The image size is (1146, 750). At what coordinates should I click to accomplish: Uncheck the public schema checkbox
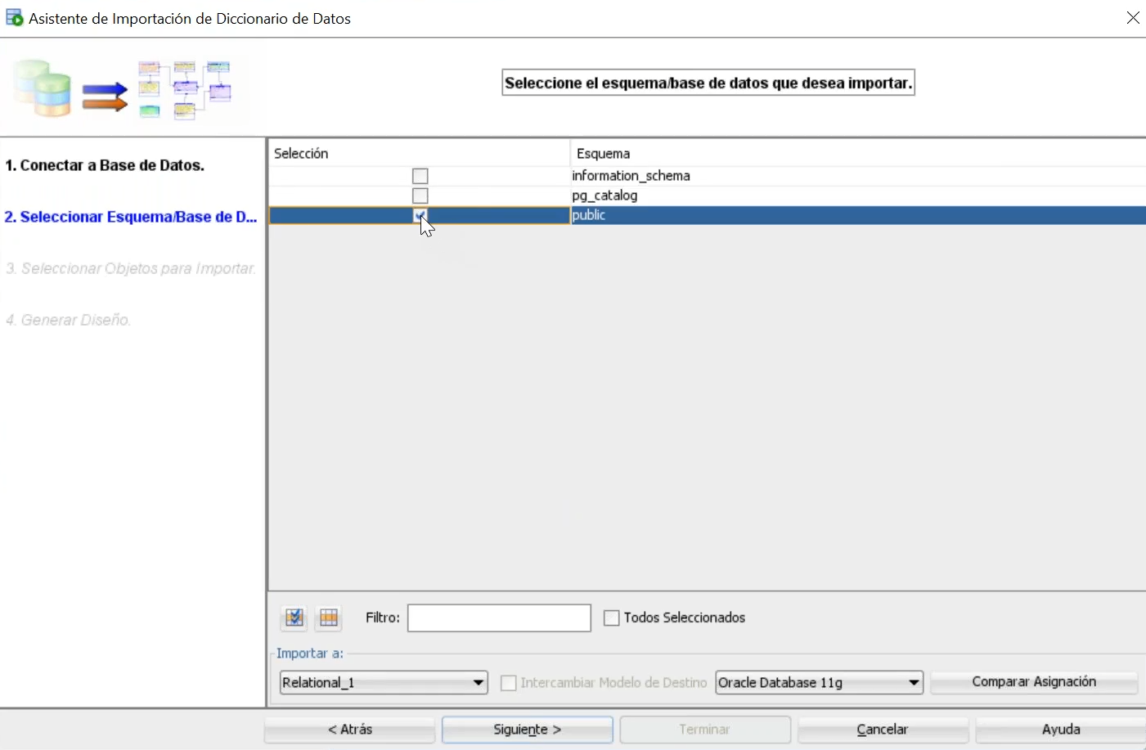[x=420, y=215]
